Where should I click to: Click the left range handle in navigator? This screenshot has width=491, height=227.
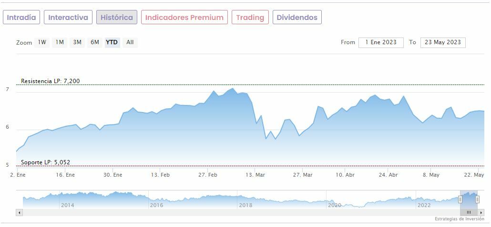click(460, 199)
